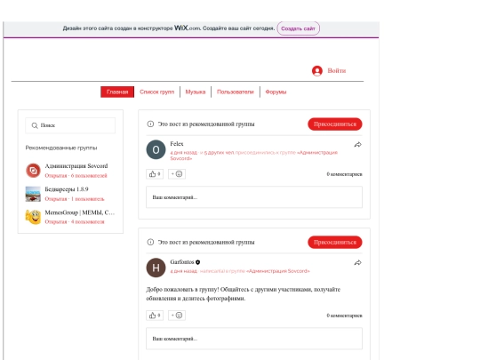Open the Главная tab
Image resolution: width=480 pixels, height=360 pixels.
click(x=117, y=92)
